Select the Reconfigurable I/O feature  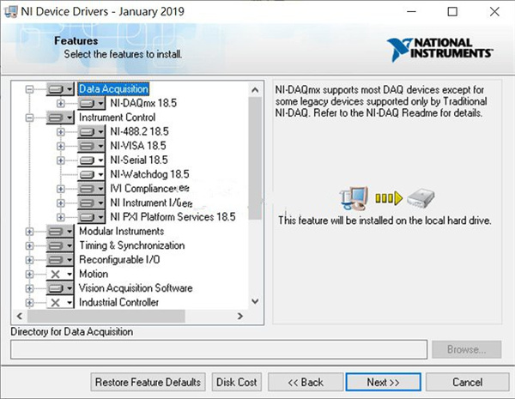coord(119,260)
